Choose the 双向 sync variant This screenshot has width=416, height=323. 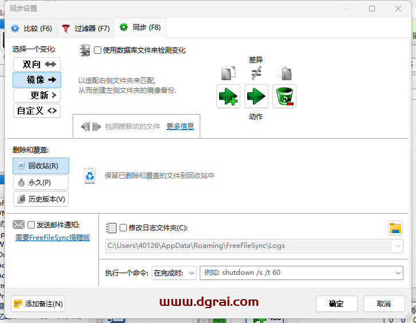pos(37,64)
